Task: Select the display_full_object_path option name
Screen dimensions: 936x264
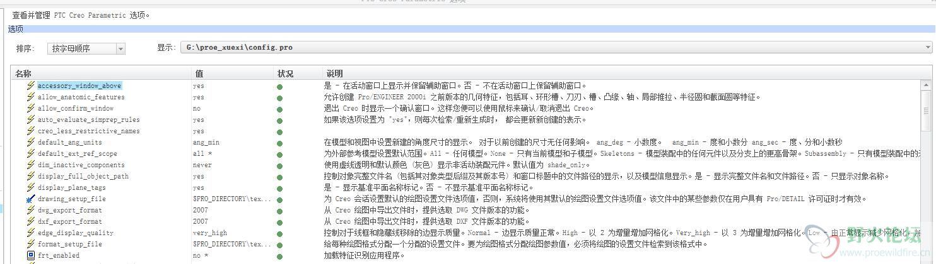Action: pyautogui.click(x=83, y=176)
